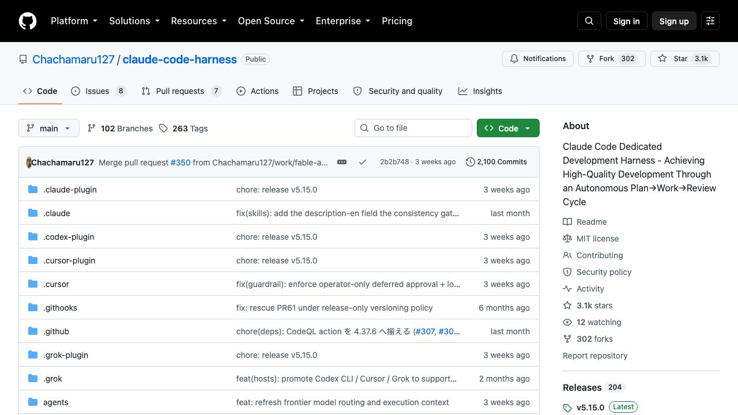Screen dimensions: 738x415
Task: Open the .cursor-plugin folder
Action: [x=69, y=261]
